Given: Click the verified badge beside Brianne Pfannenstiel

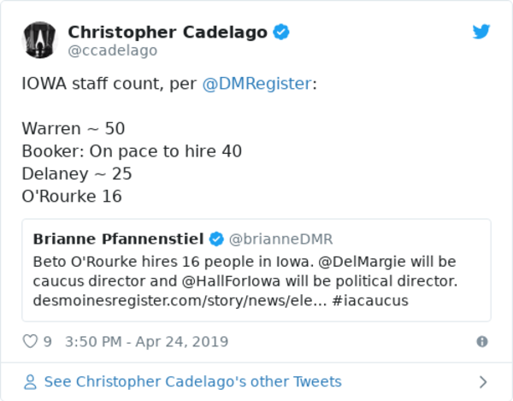Looking at the screenshot, I should click(x=217, y=239).
